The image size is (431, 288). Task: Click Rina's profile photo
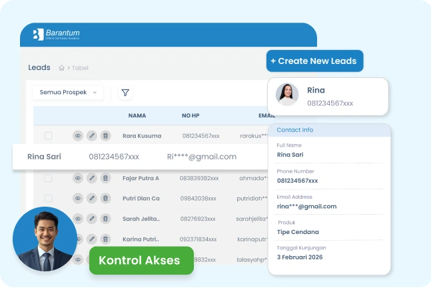point(287,95)
